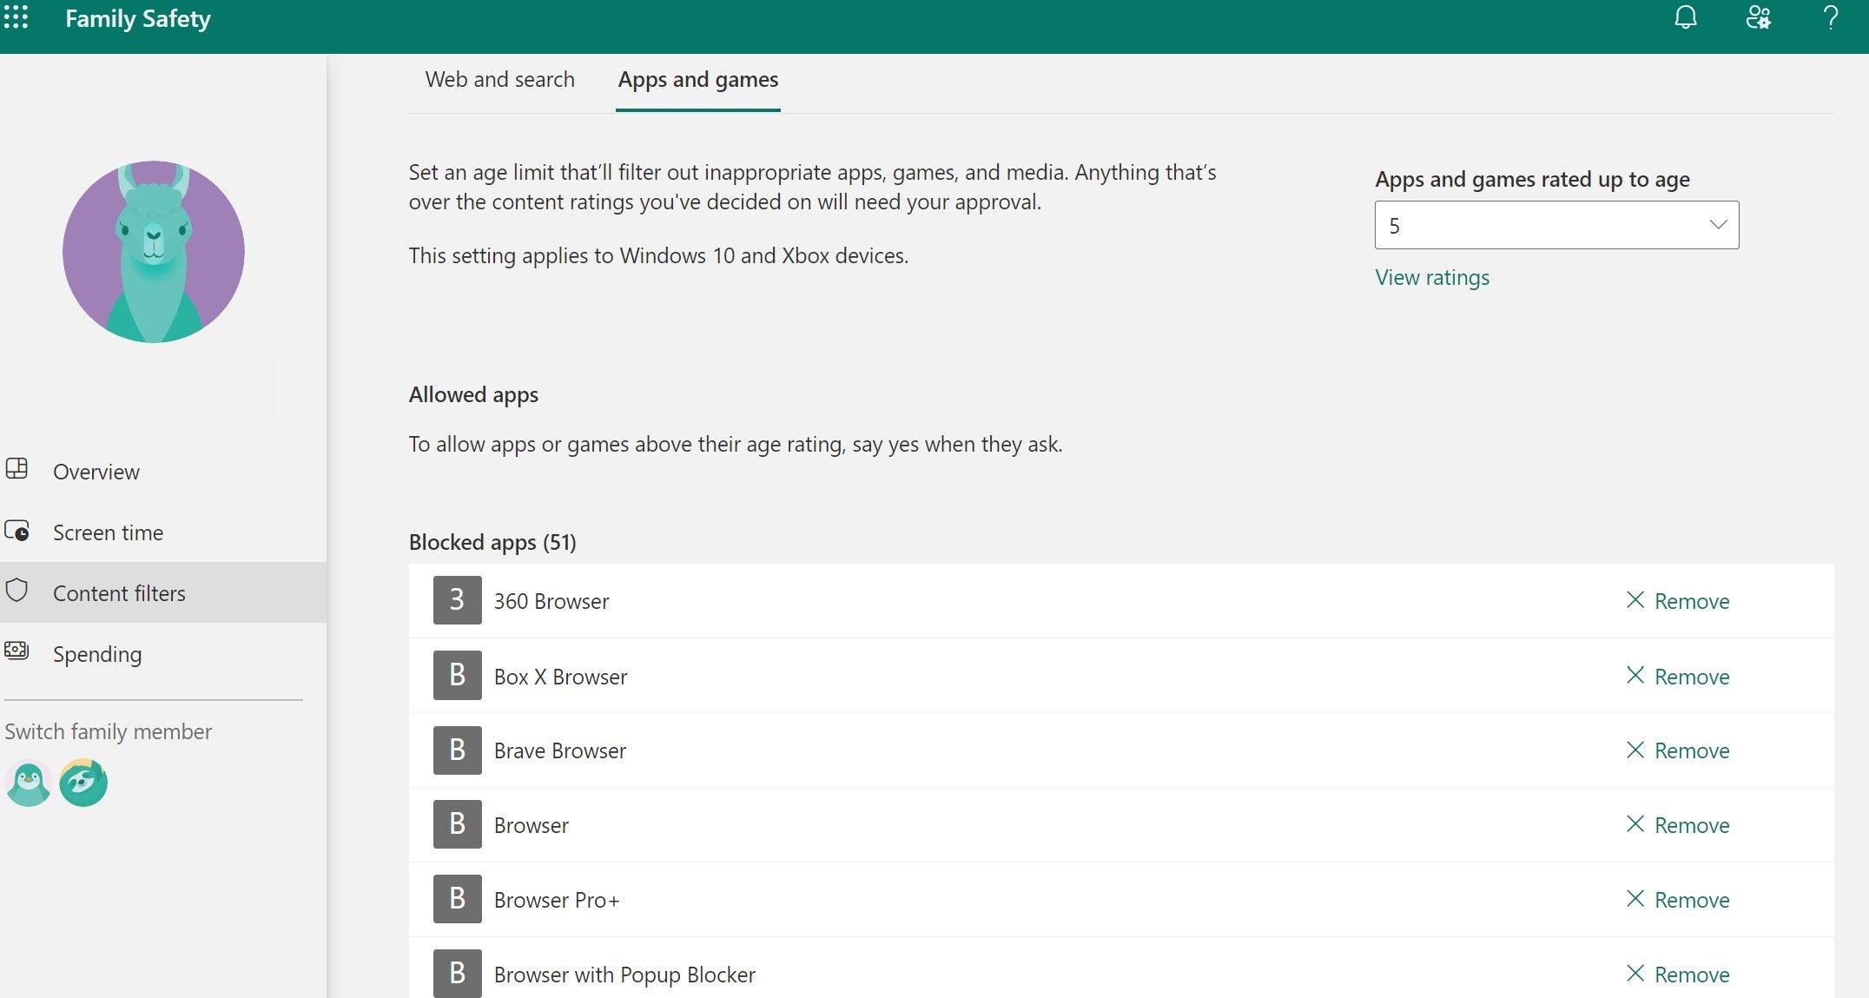Viewport: 1869px width, 998px height.
Task: Open the notifications bell icon
Action: point(1685,17)
